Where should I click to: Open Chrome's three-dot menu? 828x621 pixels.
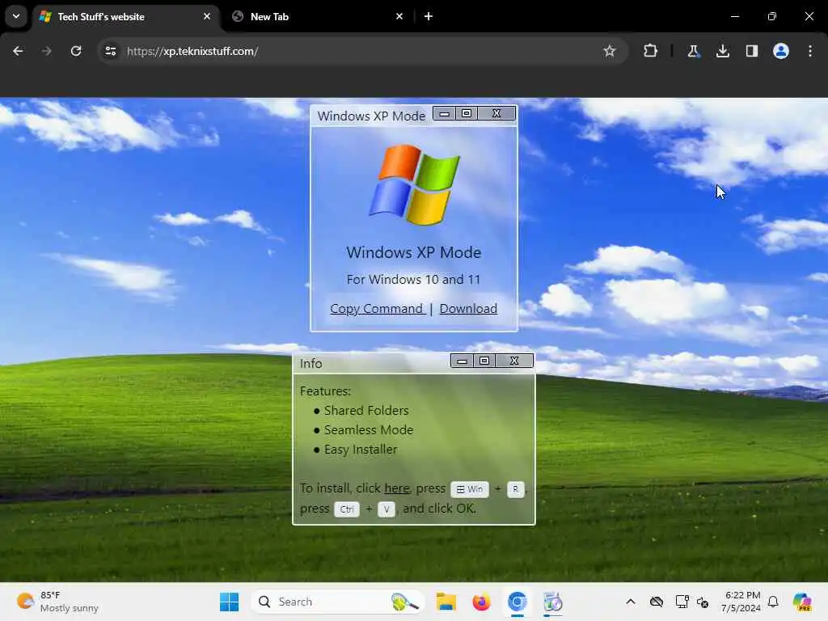[x=810, y=51]
